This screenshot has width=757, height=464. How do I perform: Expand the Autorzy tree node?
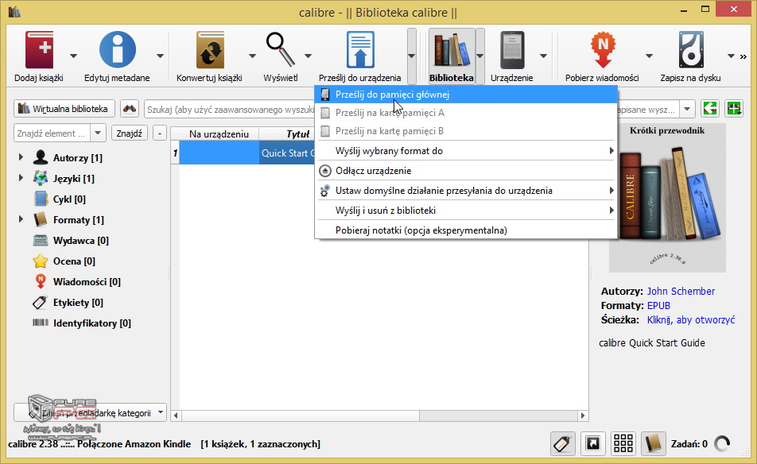[x=21, y=157]
